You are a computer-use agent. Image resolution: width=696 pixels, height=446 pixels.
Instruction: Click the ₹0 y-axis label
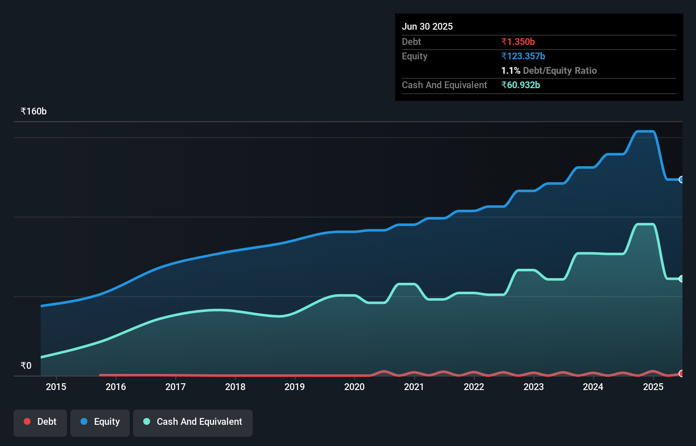tap(26, 366)
